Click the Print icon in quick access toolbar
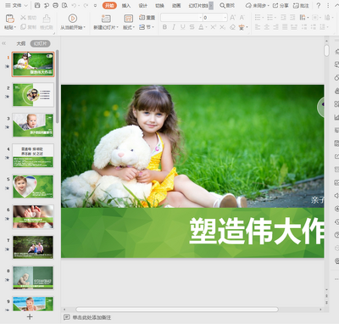This screenshot has width=339, height=324. click(x=56, y=5)
